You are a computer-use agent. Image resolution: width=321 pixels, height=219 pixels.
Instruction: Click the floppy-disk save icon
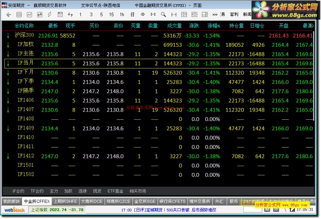(60, 14)
